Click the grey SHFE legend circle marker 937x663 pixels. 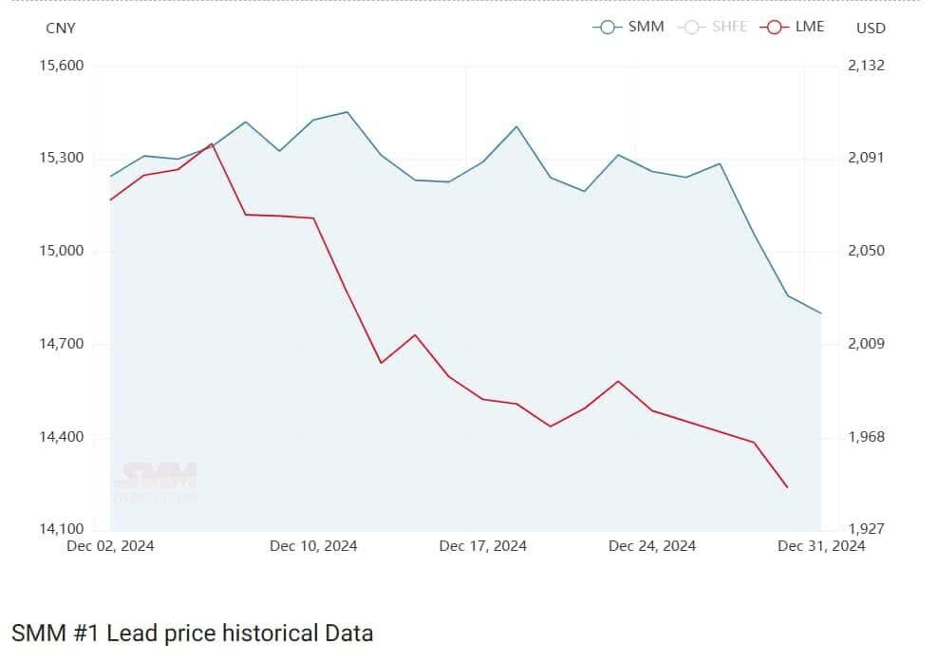pos(691,27)
